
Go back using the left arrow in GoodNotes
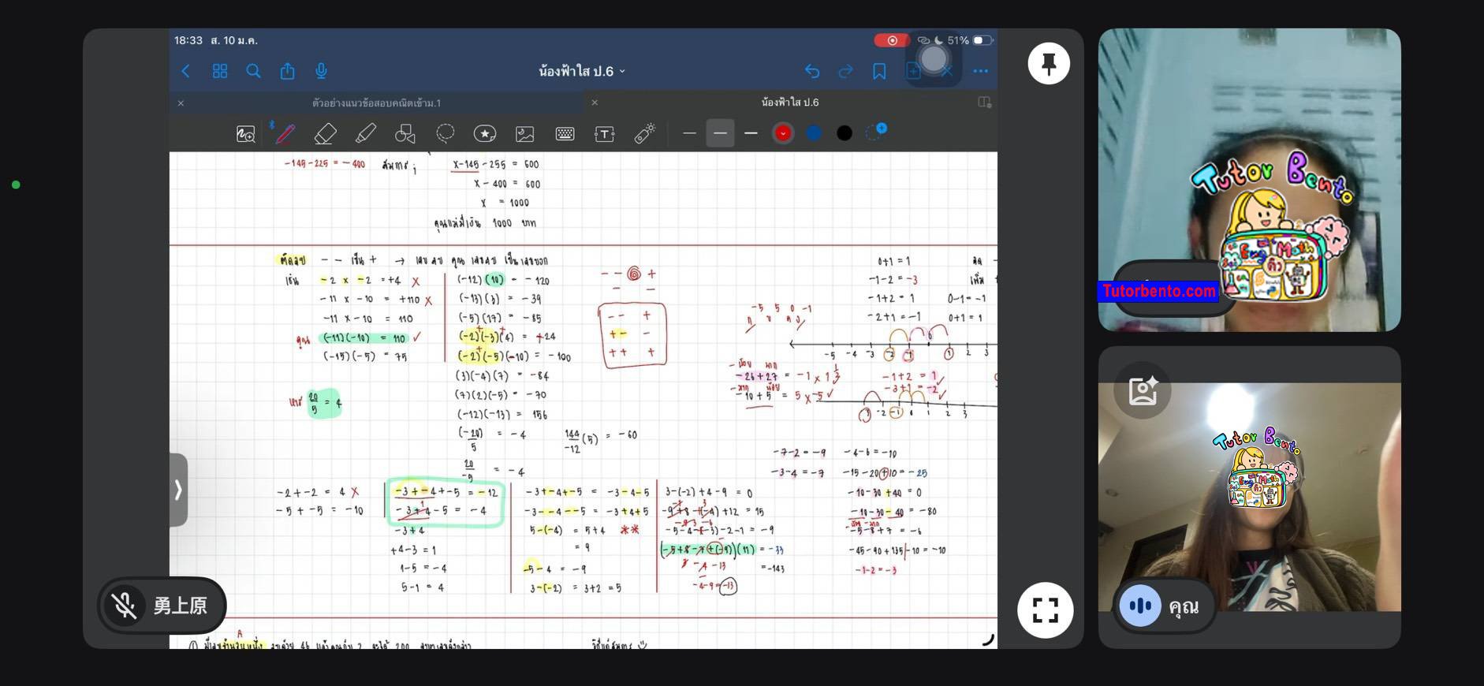(186, 71)
